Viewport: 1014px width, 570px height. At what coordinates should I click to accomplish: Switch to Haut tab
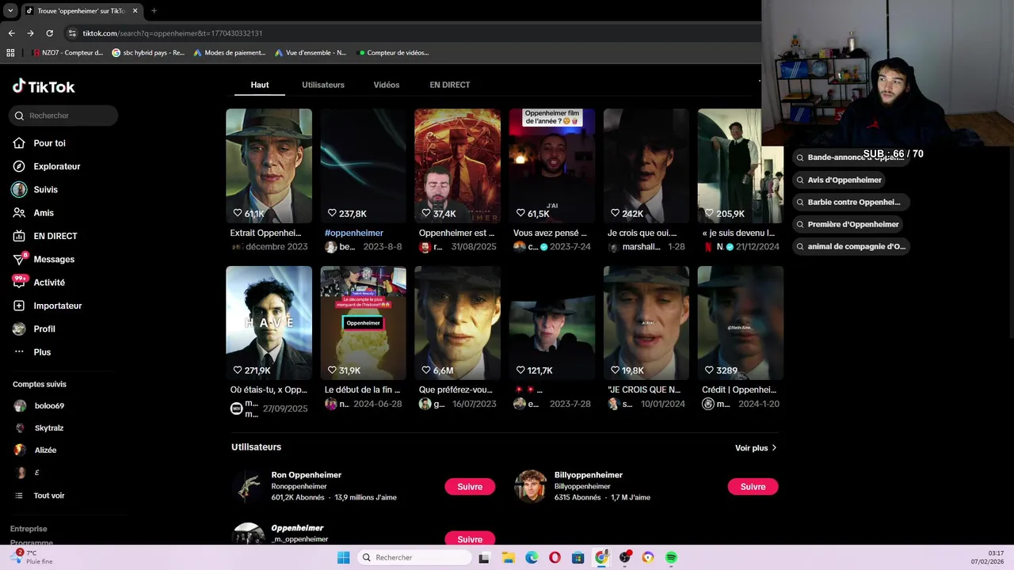(260, 85)
